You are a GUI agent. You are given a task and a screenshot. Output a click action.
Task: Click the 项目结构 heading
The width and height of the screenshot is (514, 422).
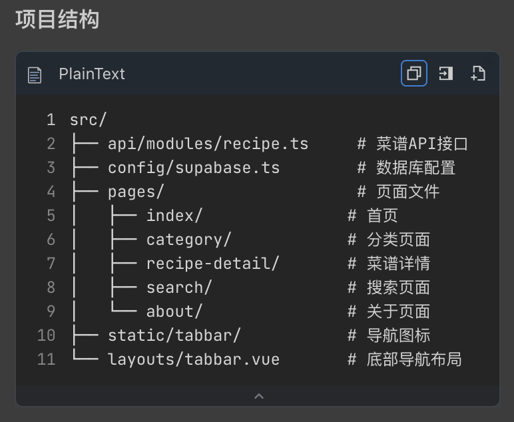point(57,19)
